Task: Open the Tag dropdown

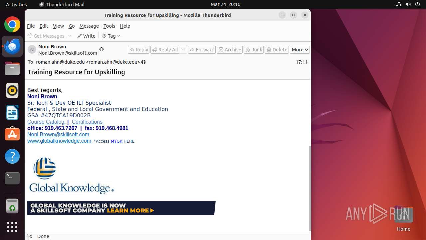Action: [111, 36]
